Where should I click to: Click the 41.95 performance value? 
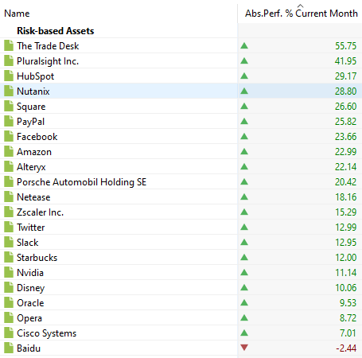click(x=345, y=61)
